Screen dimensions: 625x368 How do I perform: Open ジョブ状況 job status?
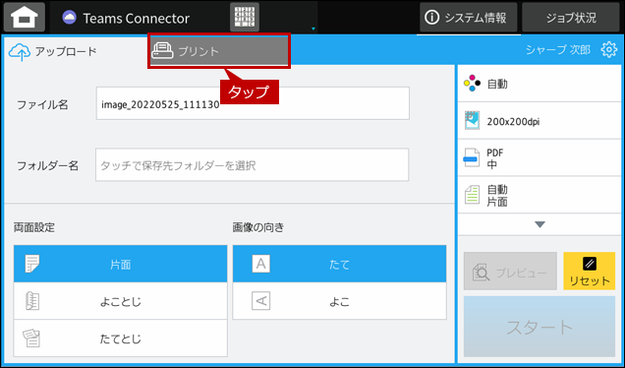click(571, 17)
